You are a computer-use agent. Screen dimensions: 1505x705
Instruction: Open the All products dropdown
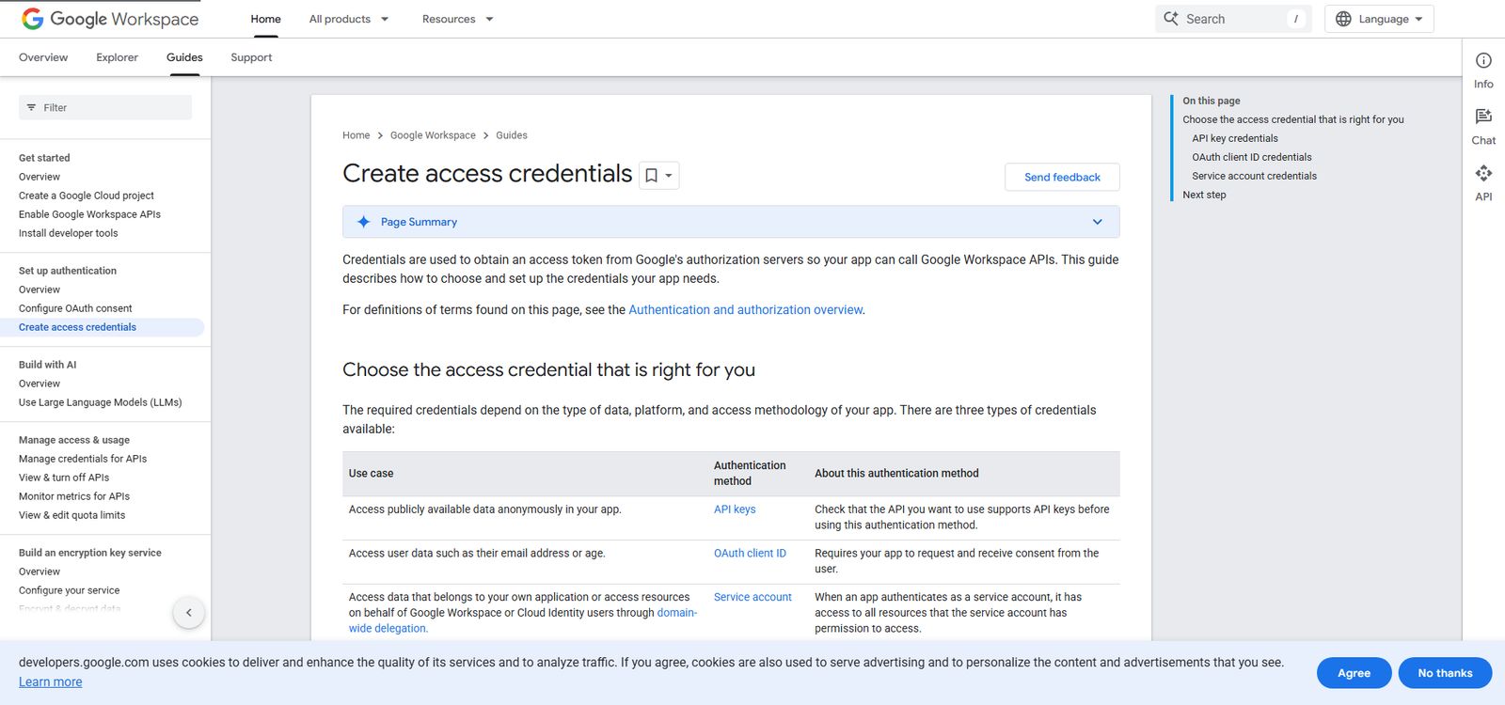click(x=349, y=19)
